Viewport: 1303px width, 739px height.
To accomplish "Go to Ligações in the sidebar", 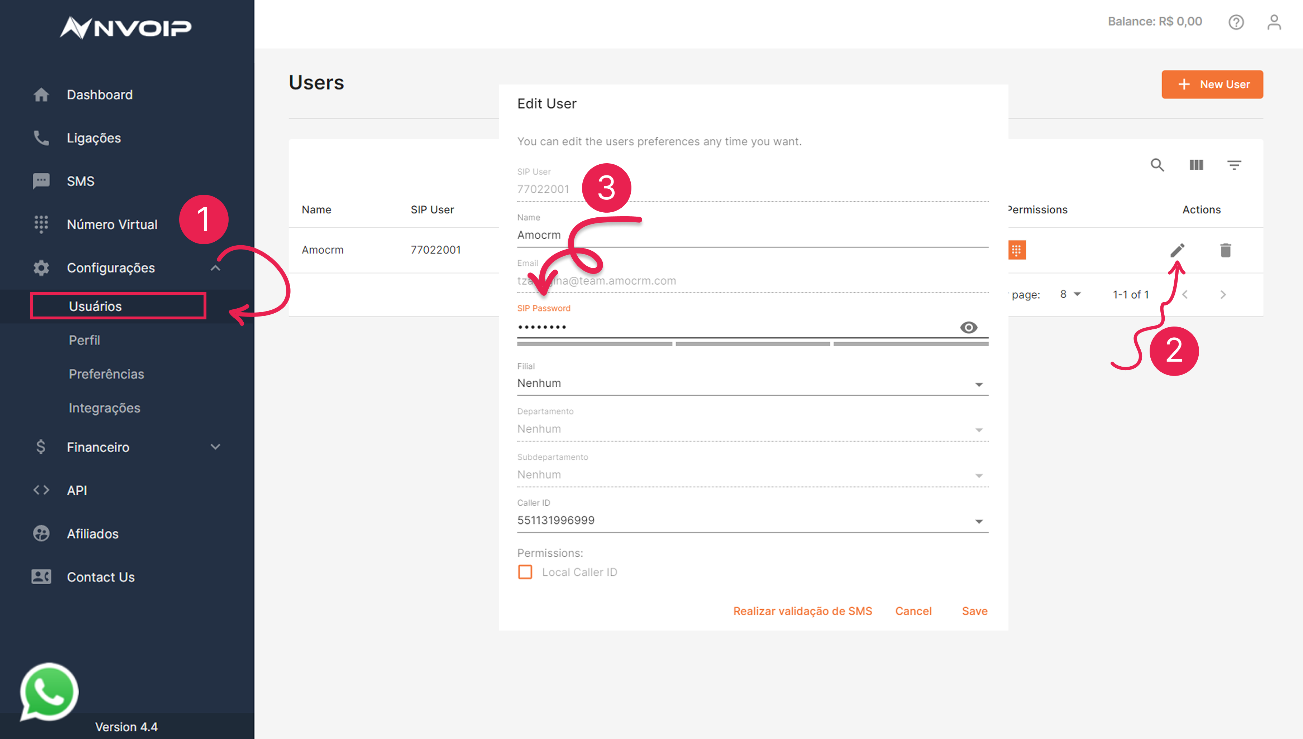I will pyautogui.click(x=94, y=138).
